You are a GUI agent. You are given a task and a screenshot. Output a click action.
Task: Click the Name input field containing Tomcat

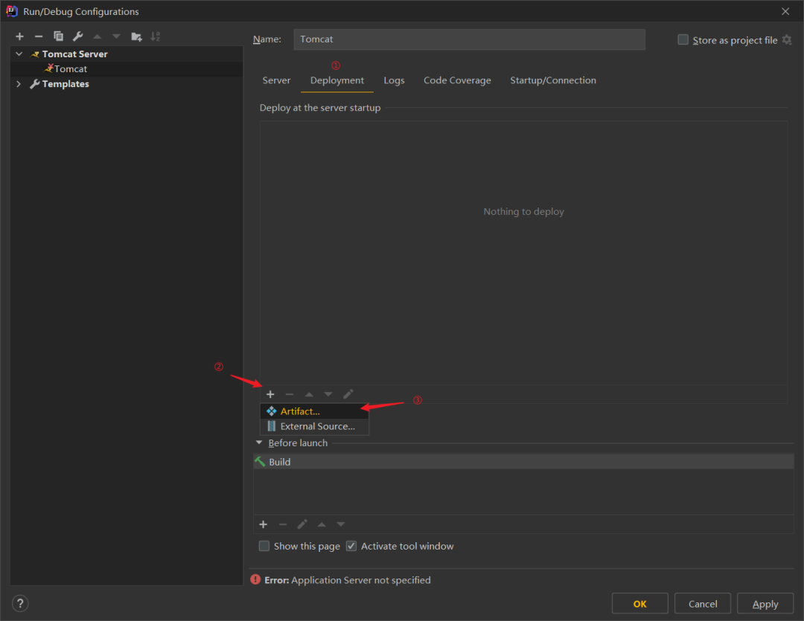[469, 39]
